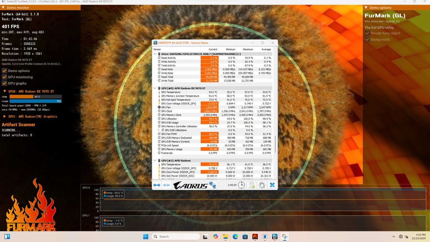The height and width of the screenshot is (242, 430).
Task: Open widgets panel in taskbar corner
Action: pyautogui.click(x=7, y=236)
